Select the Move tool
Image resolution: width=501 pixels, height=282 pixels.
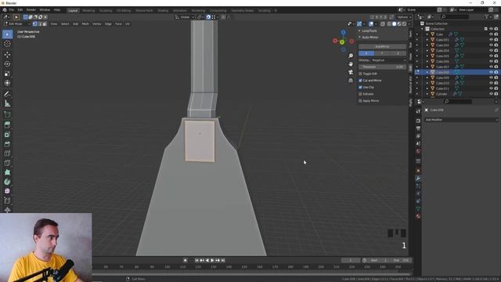pyautogui.click(x=7, y=55)
